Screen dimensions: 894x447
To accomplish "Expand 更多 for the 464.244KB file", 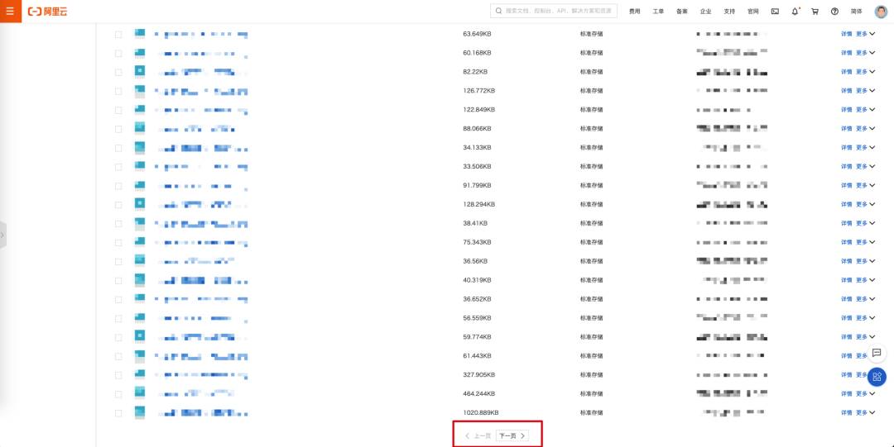I will click(865, 393).
